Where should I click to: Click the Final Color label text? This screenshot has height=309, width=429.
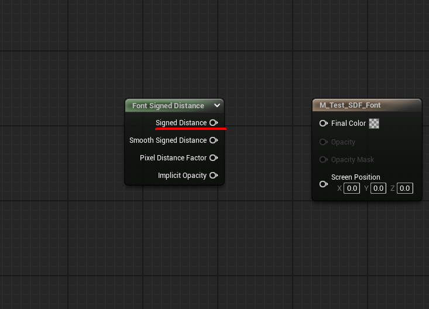point(348,123)
